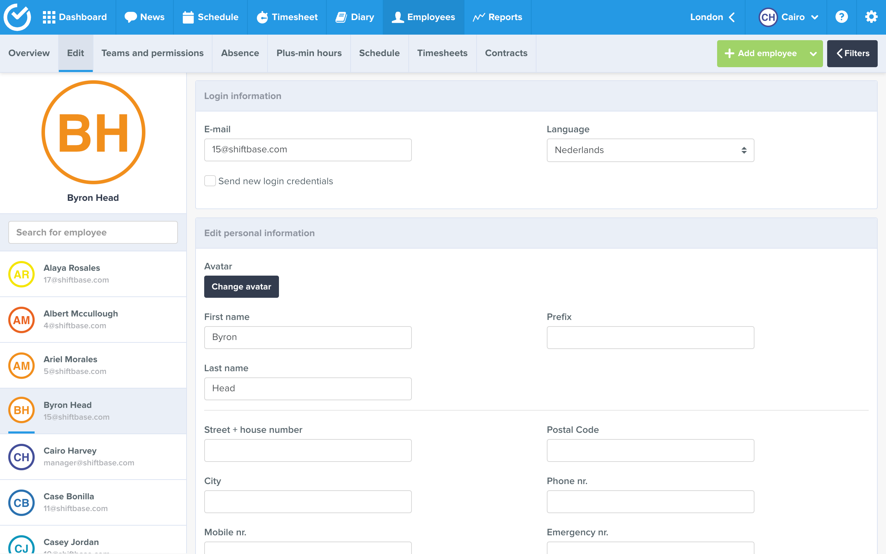Open the Language dropdown showing Nederlands

(x=650, y=150)
